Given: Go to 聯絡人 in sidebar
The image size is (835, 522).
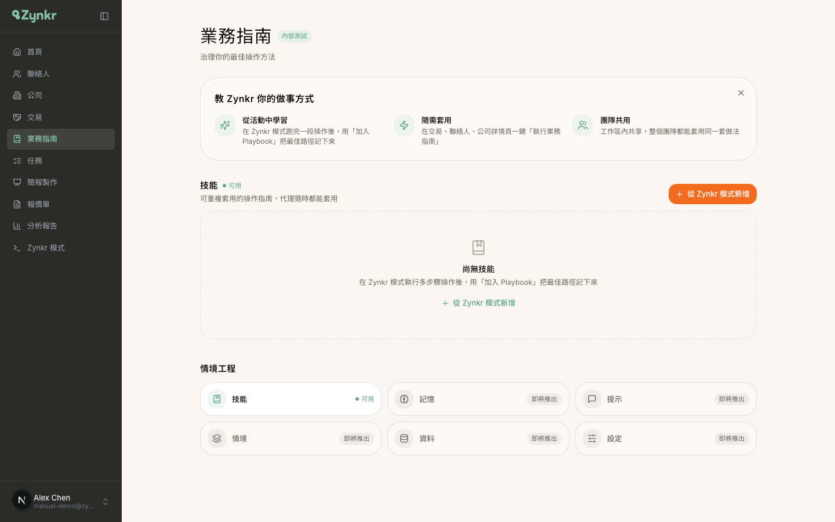Looking at the screenshot, I should click(61, 74).
